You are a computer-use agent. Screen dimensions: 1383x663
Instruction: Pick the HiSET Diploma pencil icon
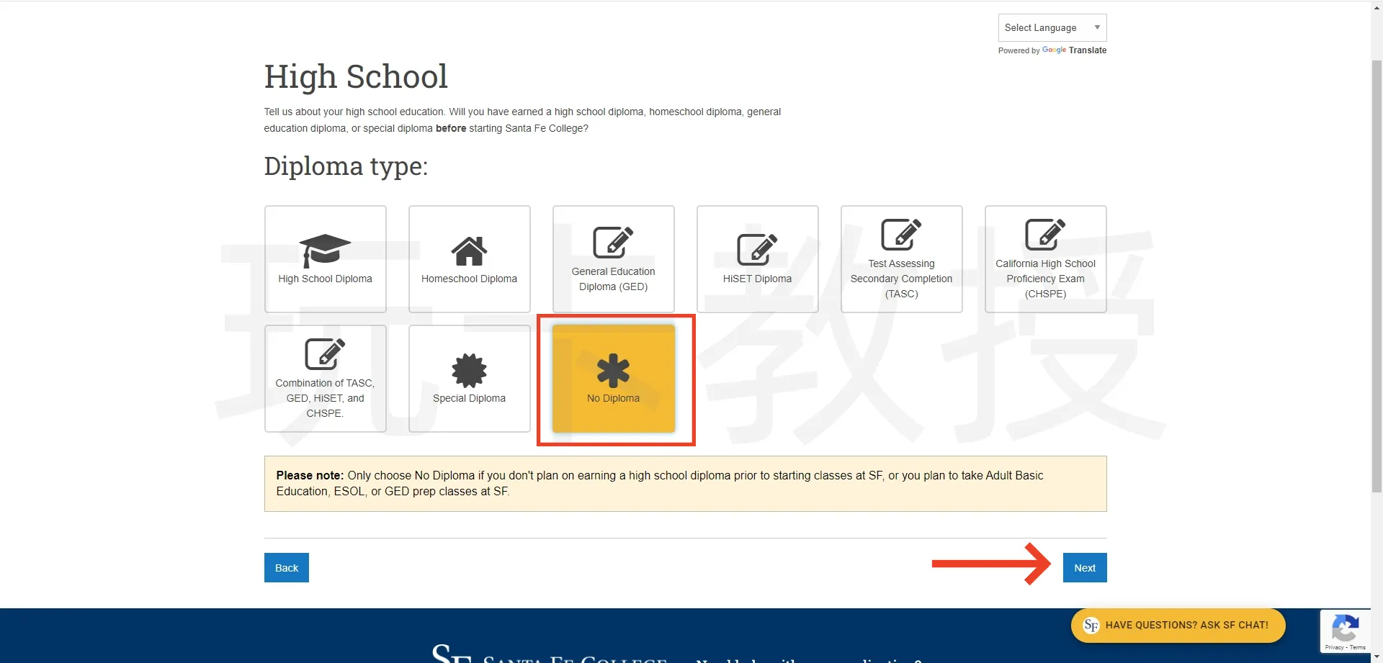[757, 250]
